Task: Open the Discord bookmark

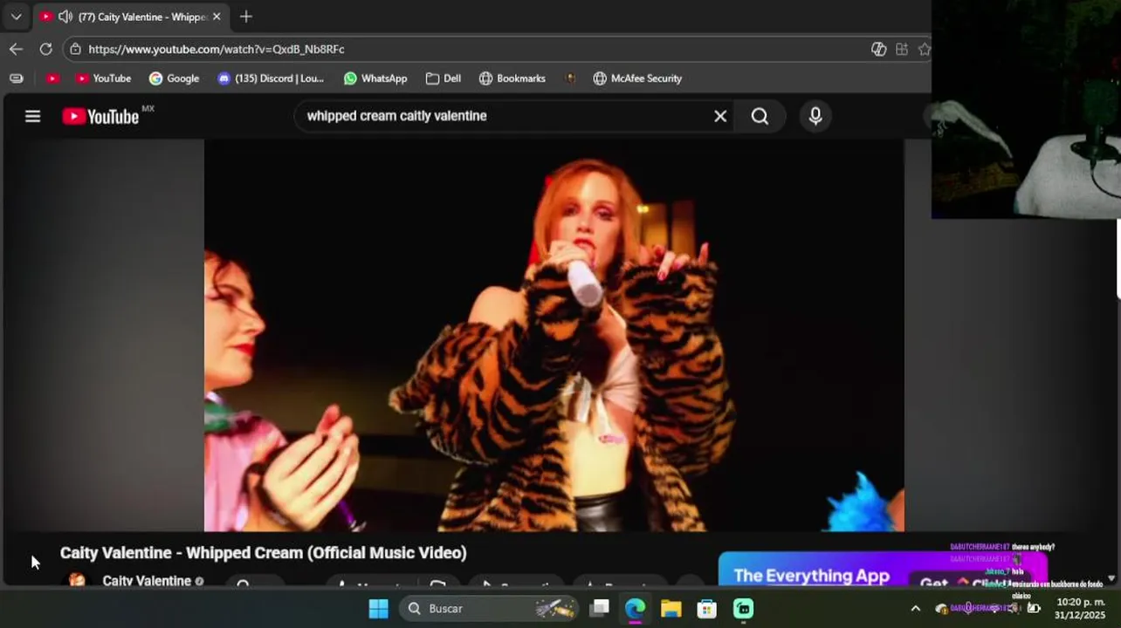Action: pos(271,78)
